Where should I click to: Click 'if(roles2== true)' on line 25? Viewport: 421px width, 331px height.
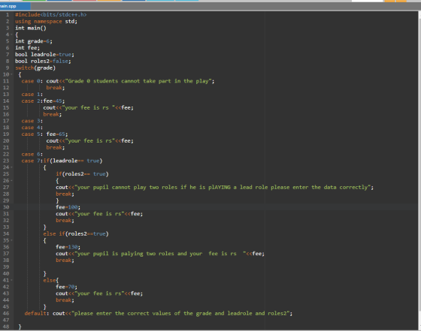pos(82,174)
